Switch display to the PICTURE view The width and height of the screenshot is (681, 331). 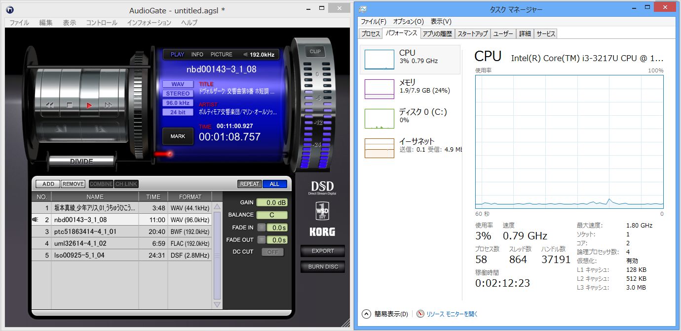pos(222,55)
